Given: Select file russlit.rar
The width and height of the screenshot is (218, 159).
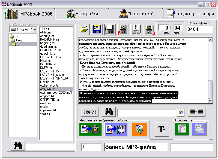Looking at the screenshot, I should [x=46, y=103].
